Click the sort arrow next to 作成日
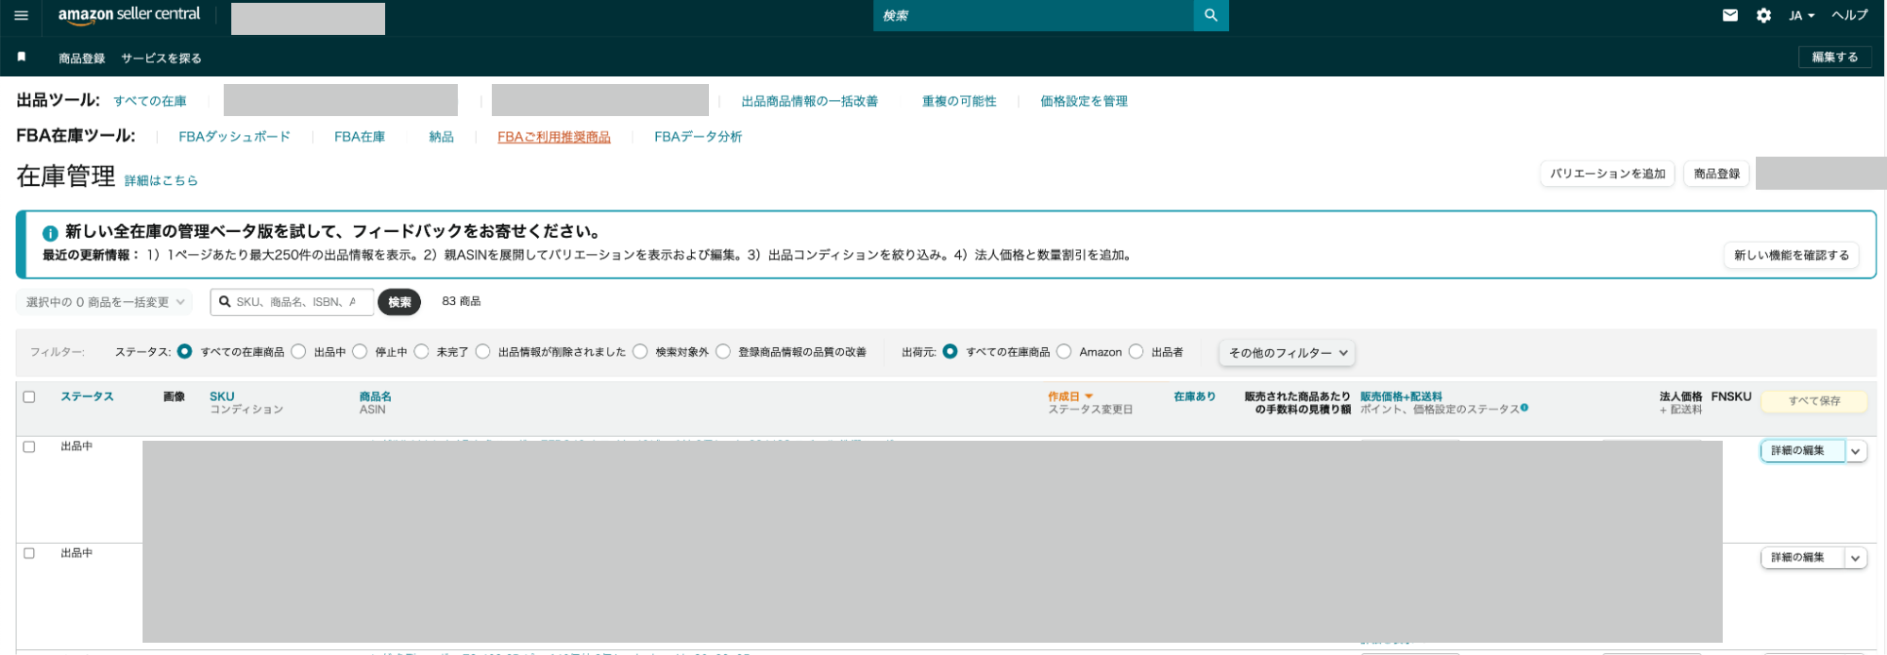 click(1088, 397)
